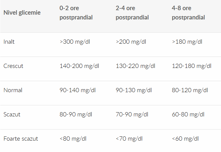Select the '0-2 ore postprandial' header
This screenshot has height=152, width=221.
pos(76,13)
